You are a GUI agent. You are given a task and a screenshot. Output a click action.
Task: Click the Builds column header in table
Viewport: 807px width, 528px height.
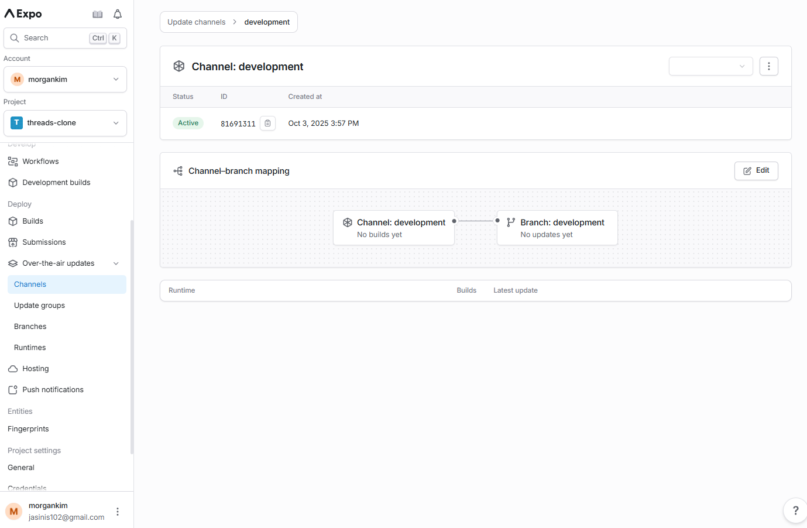[466, 290]
